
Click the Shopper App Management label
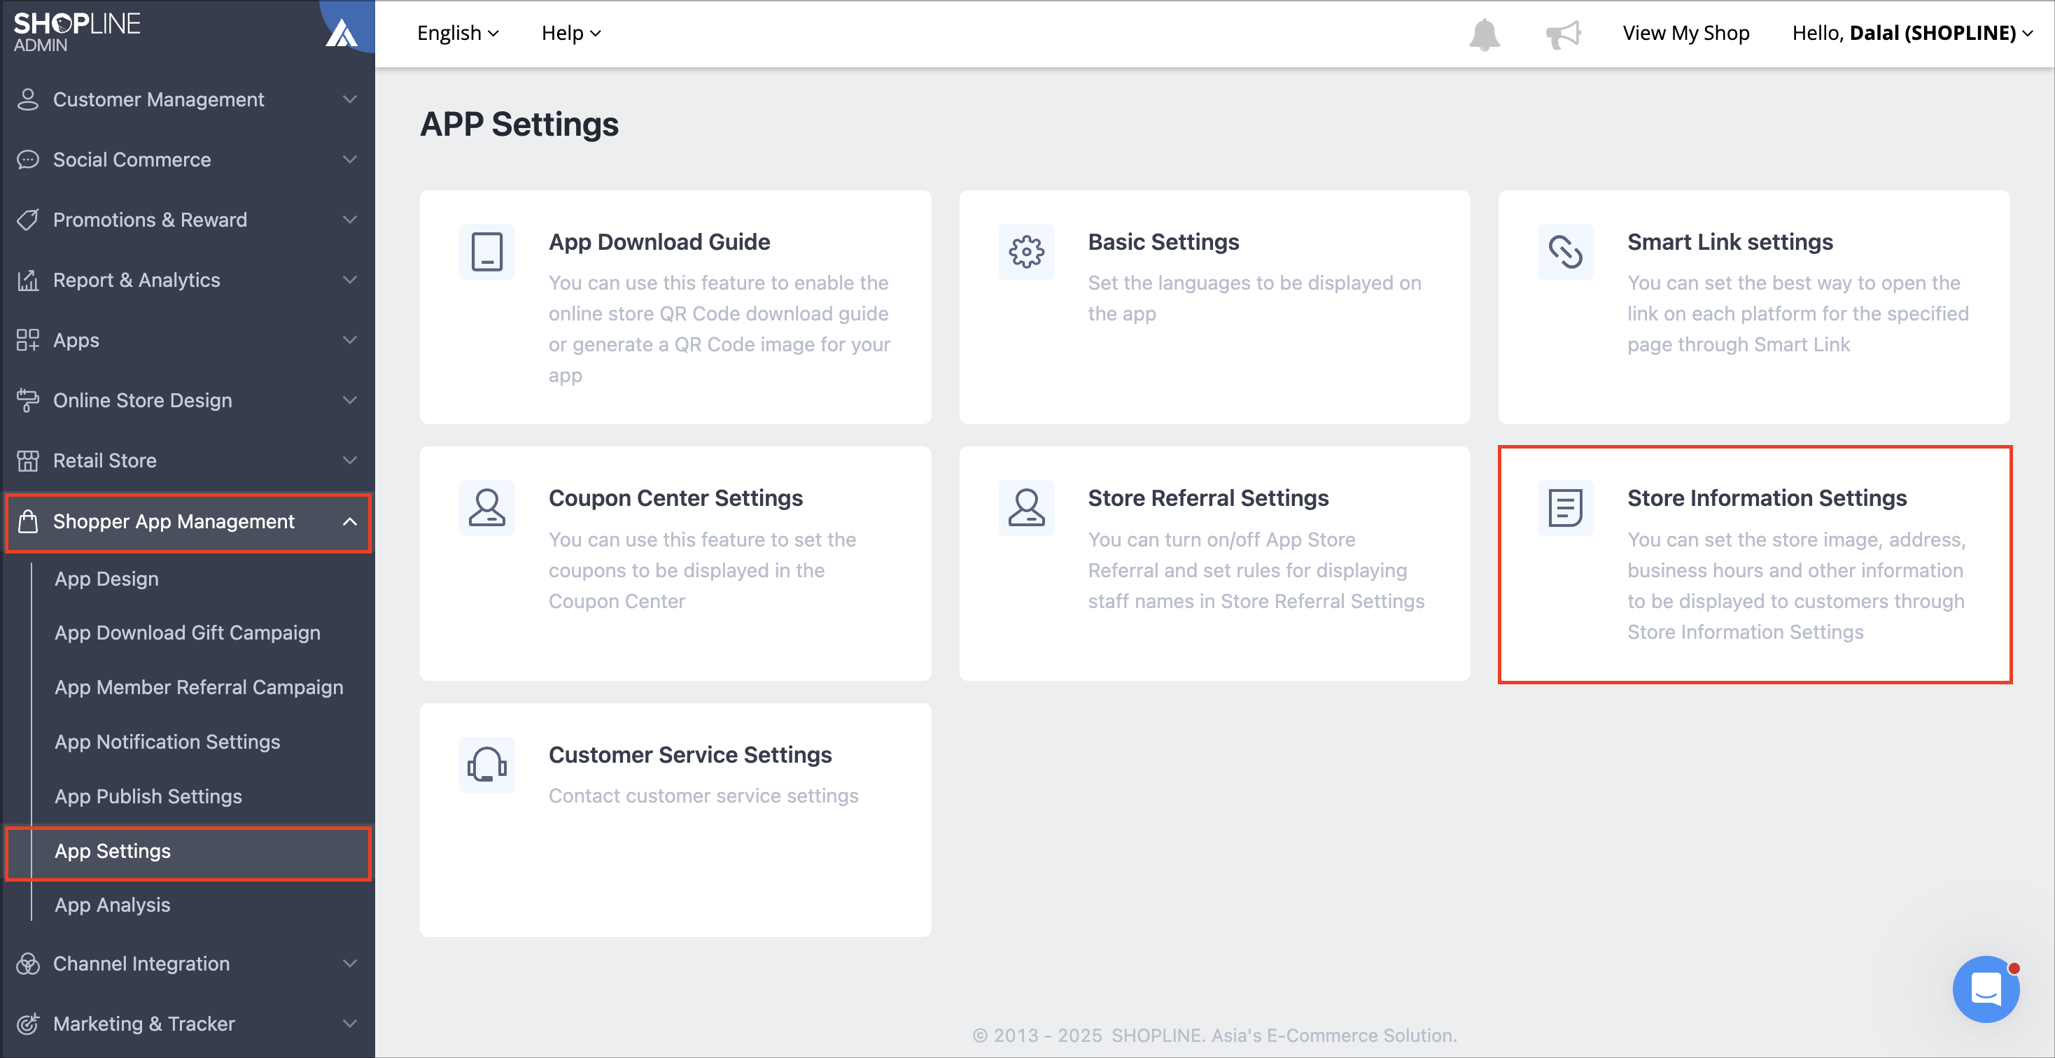coord(174,521)
